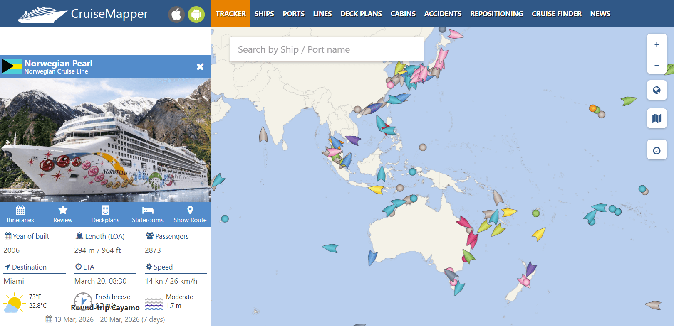Click the Bahamas flag icon
The width and height of the screenshot is (674, 326).
(x=12, y=66)
